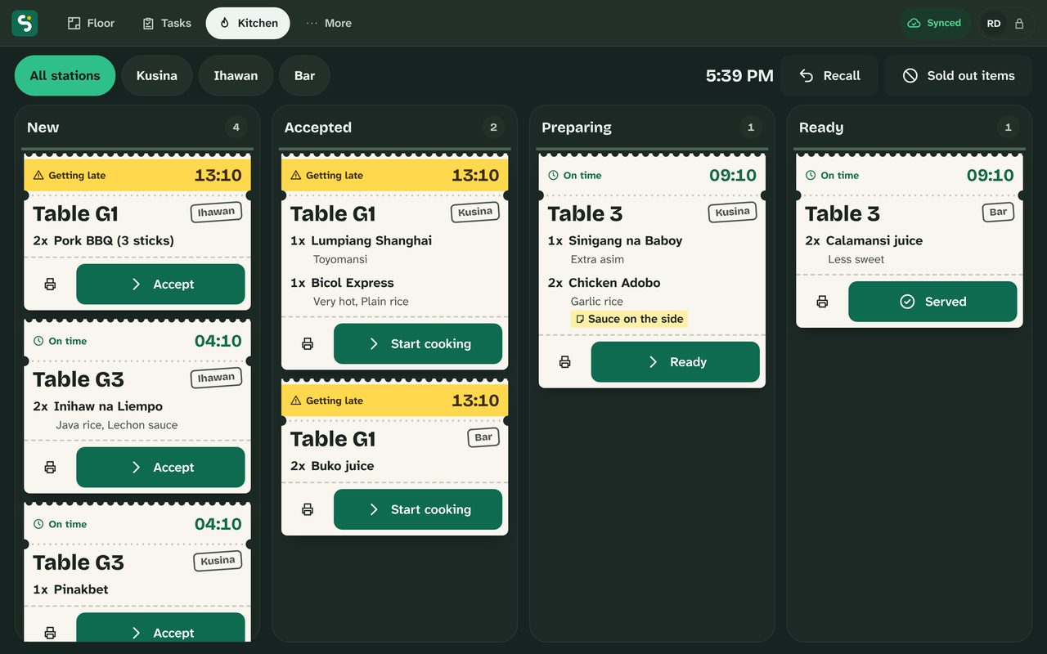
Task: Click the Toyomansi modifier text
Action: point(340,259)
